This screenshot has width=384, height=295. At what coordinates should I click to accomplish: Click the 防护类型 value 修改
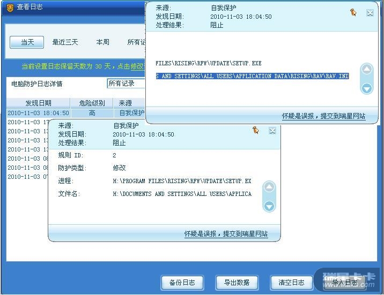(x=119, y=168)
